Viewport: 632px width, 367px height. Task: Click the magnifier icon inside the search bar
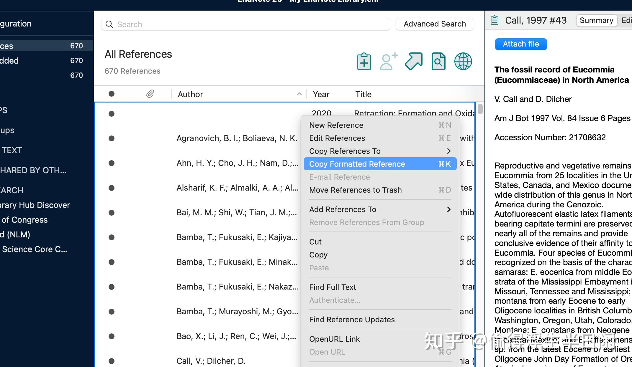click(109, 24)
